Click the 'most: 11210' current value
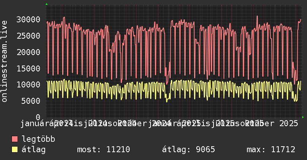Screen dimensions: 307x160 [x=103, y=150]
